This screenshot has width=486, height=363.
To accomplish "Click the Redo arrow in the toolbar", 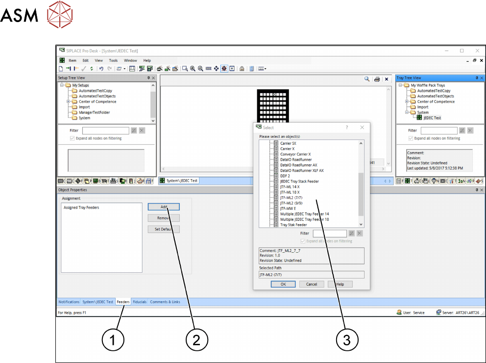I will pos(109,69).
